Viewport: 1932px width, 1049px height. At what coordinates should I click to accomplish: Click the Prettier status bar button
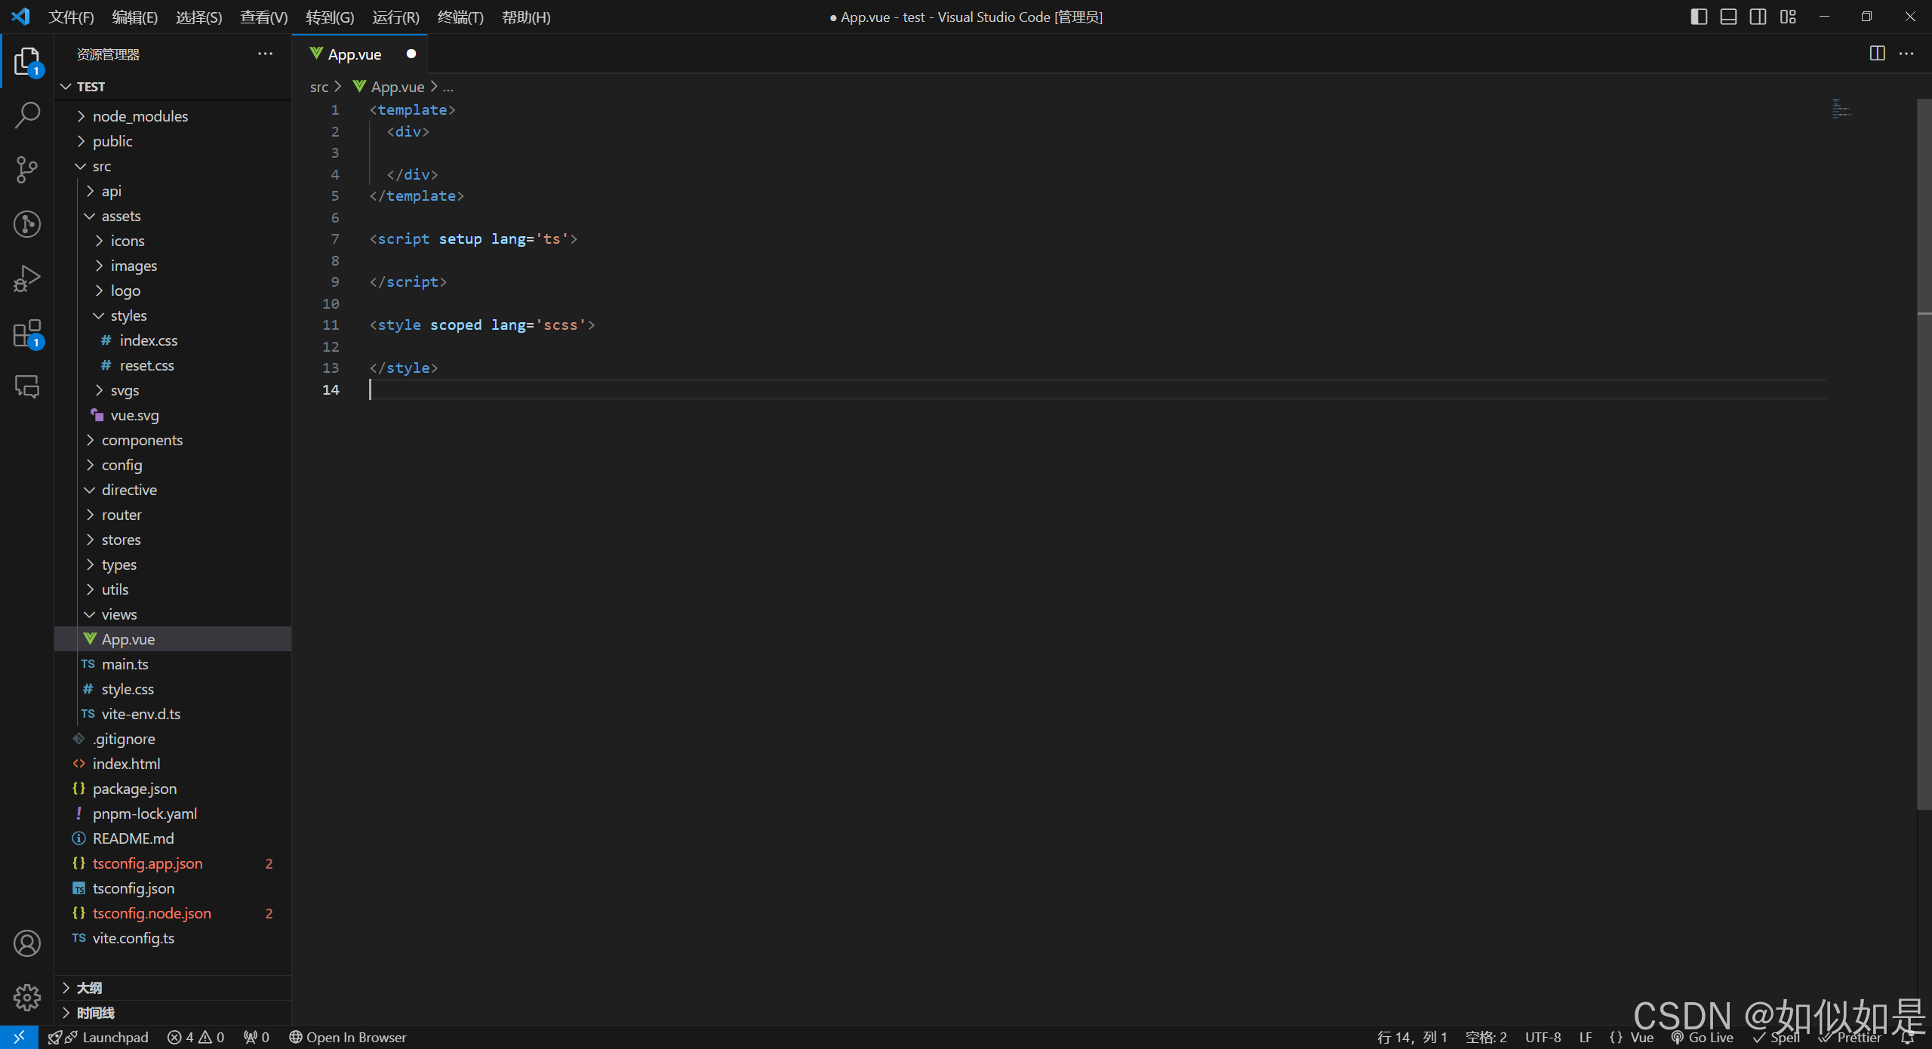coord(1851,1038)
